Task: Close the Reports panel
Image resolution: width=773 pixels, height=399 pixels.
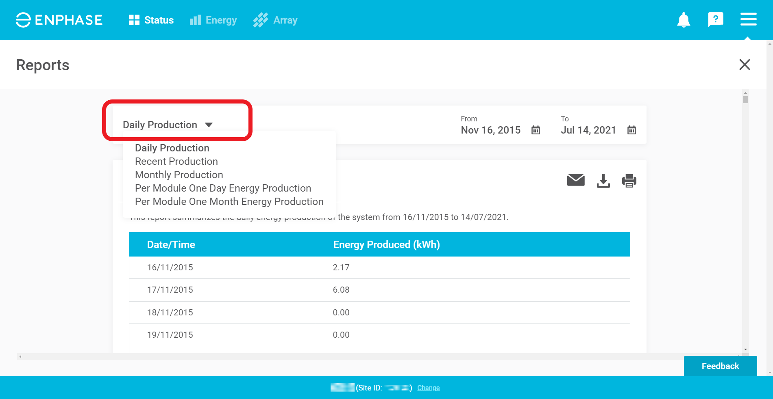Action: coord(744,65)
